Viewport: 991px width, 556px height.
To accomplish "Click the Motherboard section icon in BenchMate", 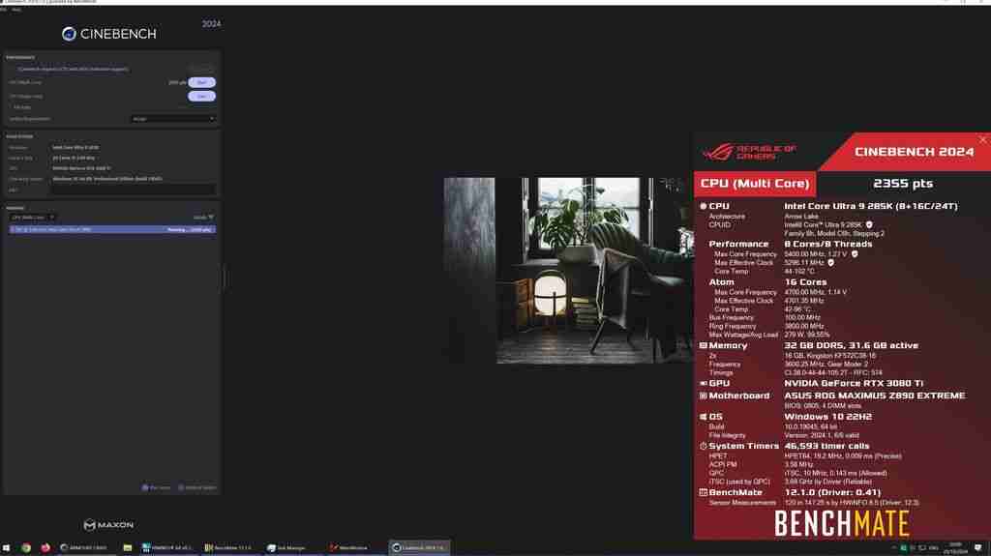I will tap(703, 396).
